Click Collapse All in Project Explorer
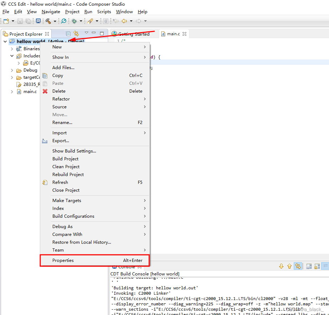 68,33
